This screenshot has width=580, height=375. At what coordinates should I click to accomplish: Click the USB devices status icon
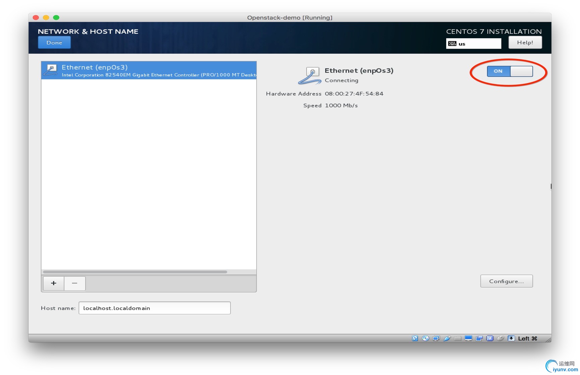[447, 338]
